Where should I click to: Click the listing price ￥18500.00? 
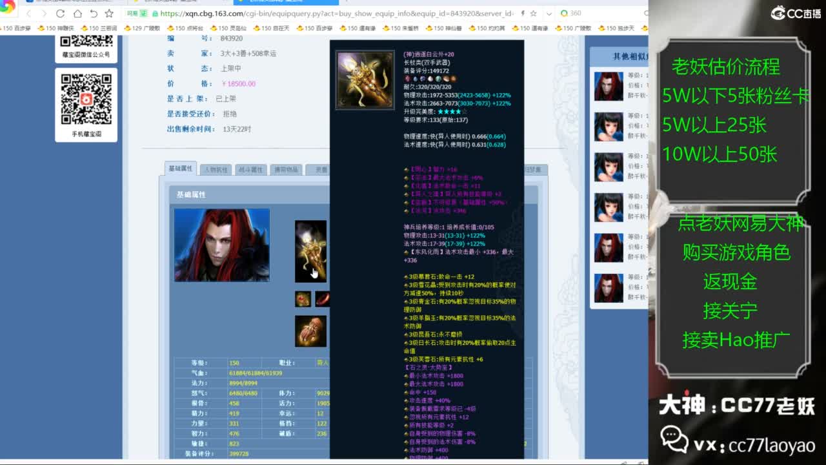(x=238, y=84)
